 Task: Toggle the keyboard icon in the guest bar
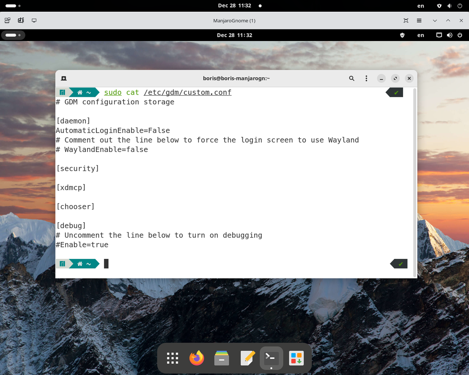(x=439, y=35)
